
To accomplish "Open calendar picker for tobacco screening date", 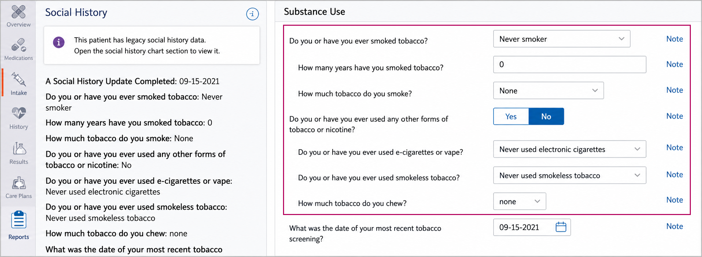I will click(x=561, y=227).
